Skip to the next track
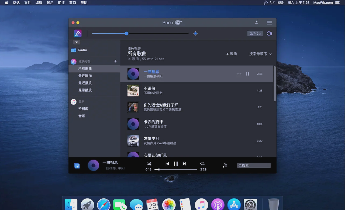Image resolution: width=345 pixels, height=210 pixels. click(x=184, y=164)
